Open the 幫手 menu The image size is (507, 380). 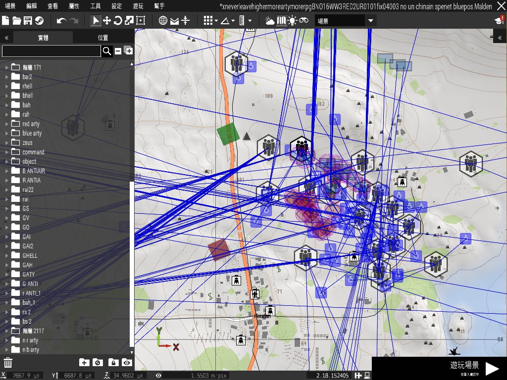(159, 6)
